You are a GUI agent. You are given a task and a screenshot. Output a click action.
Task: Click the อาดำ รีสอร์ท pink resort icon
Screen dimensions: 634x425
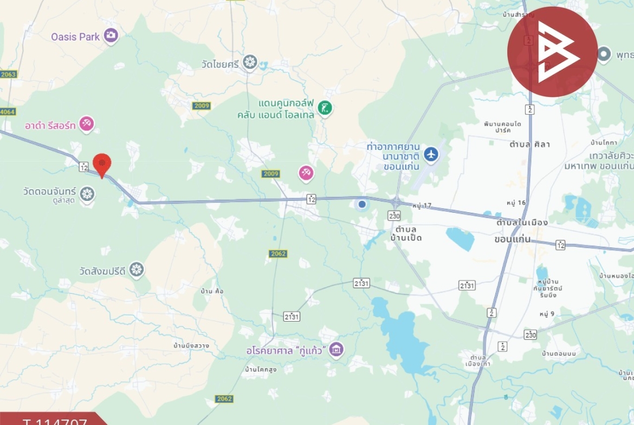pos(86,123)
